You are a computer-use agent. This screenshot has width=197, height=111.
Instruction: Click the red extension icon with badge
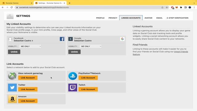tap(172, 7)
